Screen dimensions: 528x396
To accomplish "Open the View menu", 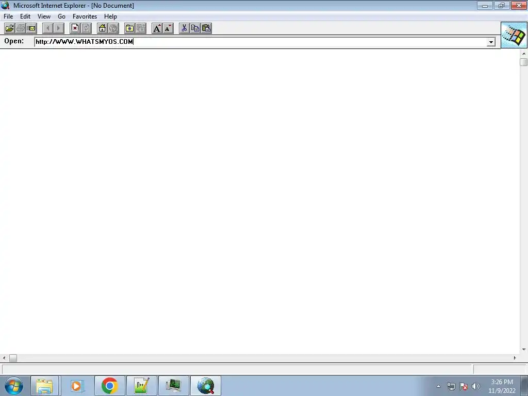I will click(44, 16).
